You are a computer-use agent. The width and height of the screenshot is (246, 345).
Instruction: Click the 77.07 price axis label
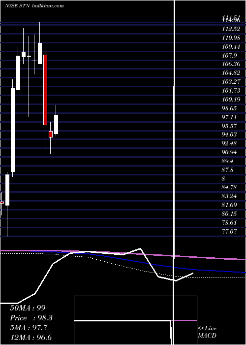click(229, 231)
